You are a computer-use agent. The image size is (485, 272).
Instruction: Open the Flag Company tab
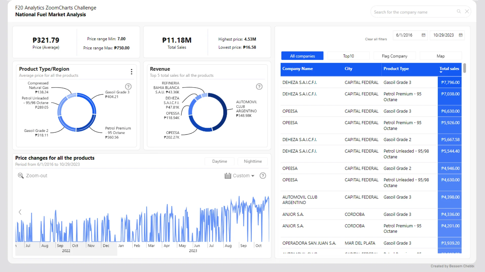pyautogui.click(x=395, y=56)
